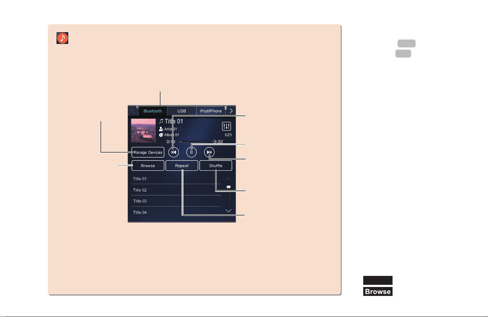Click the white-on-black Browse label at bottom right
488x317 pixels.
378,291
